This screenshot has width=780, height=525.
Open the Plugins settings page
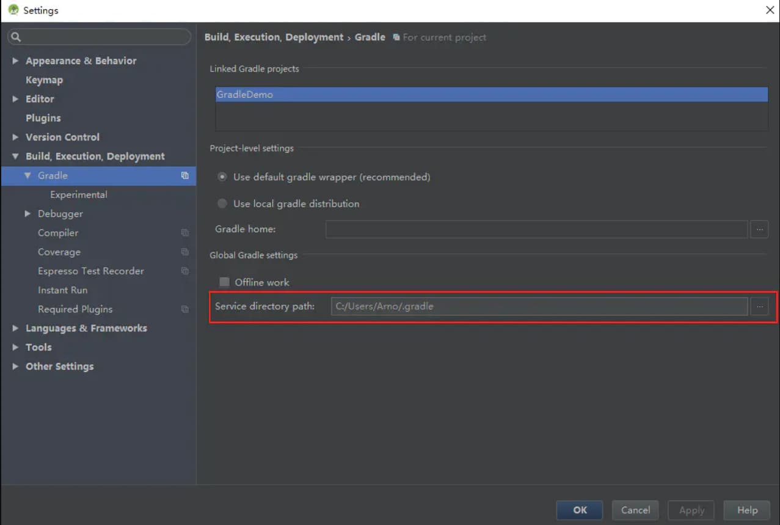point(43,118)
